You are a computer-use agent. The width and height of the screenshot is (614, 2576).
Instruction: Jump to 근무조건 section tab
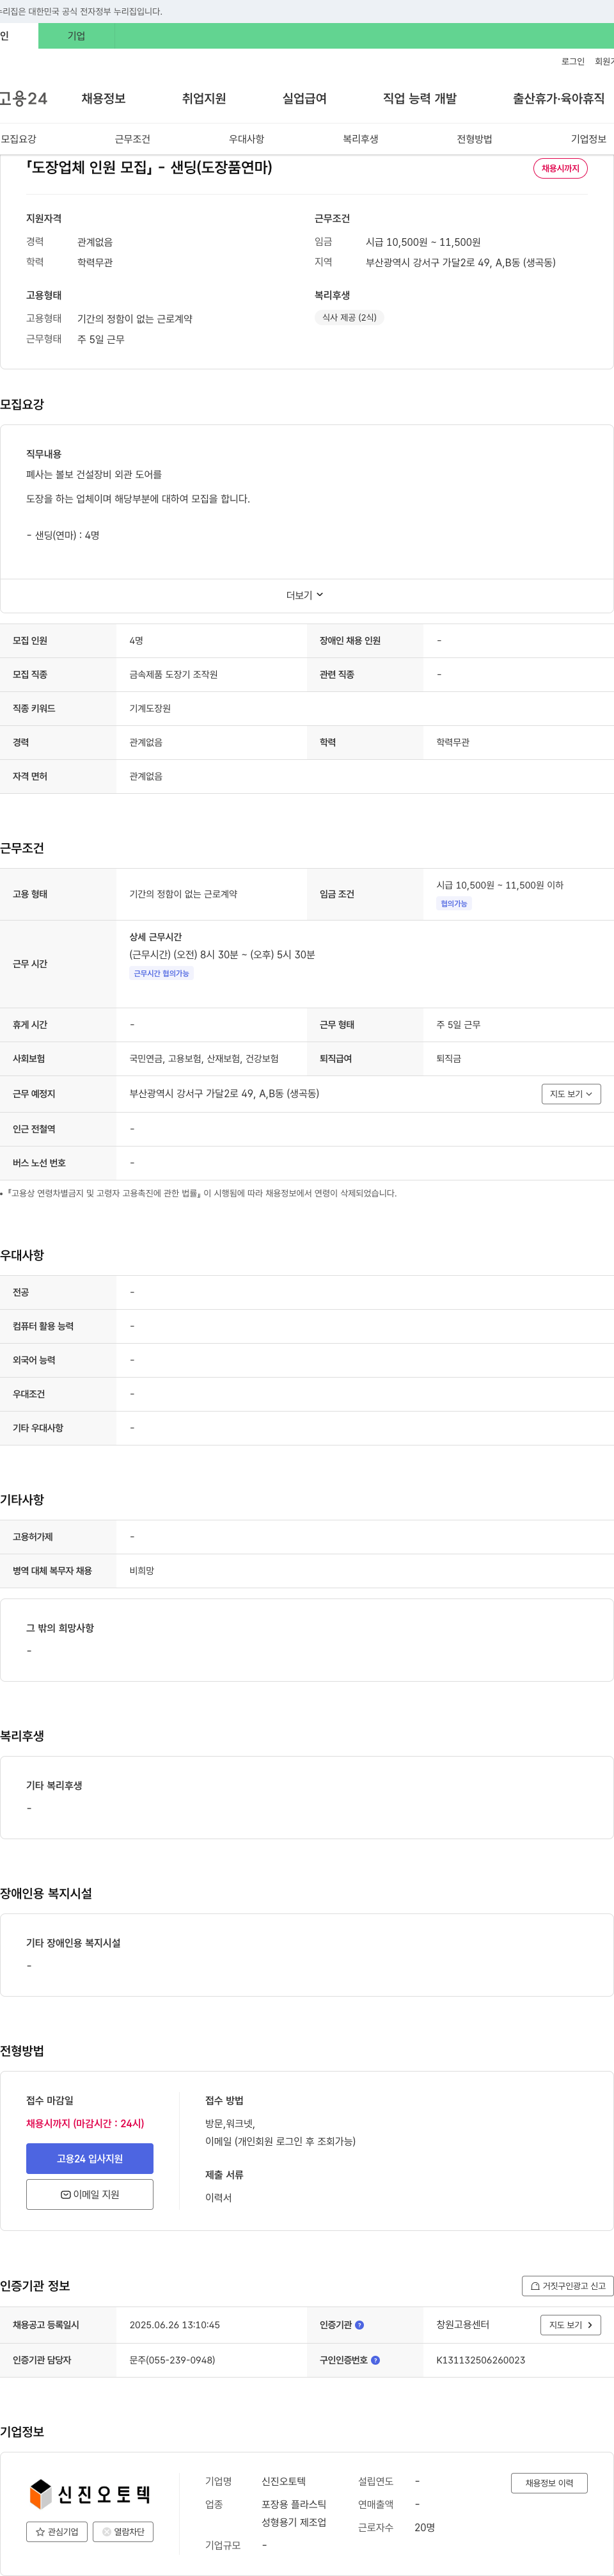point(132,139)
